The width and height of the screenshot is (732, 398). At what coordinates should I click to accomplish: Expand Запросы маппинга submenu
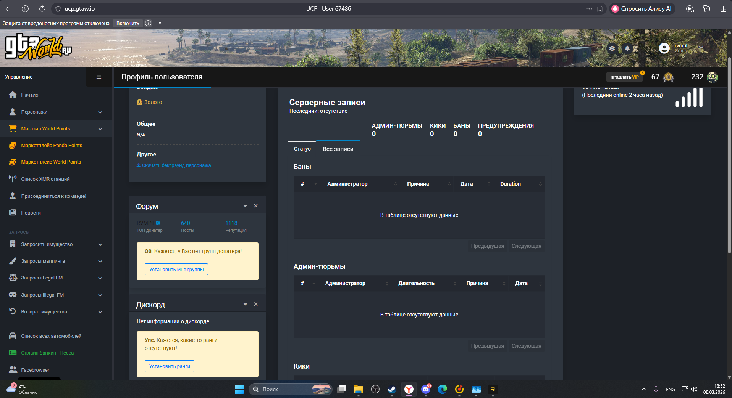pos(56,261)
